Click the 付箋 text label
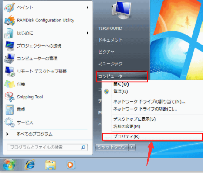This screenshot has height=173, width=203. click(21, 84)
